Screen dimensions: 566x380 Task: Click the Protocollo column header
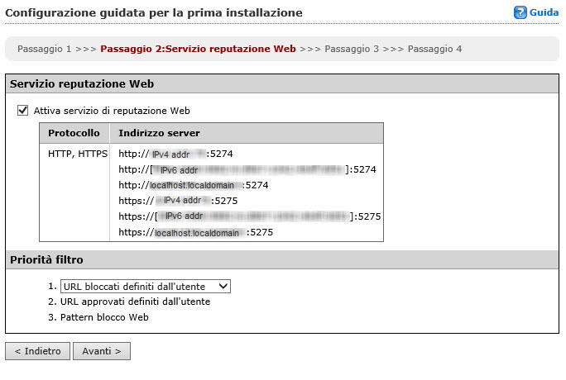(74, 133)
